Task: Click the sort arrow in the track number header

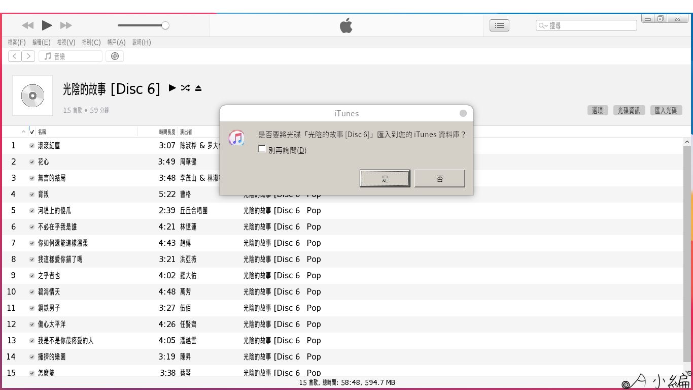Action: [x=23, y=132]
